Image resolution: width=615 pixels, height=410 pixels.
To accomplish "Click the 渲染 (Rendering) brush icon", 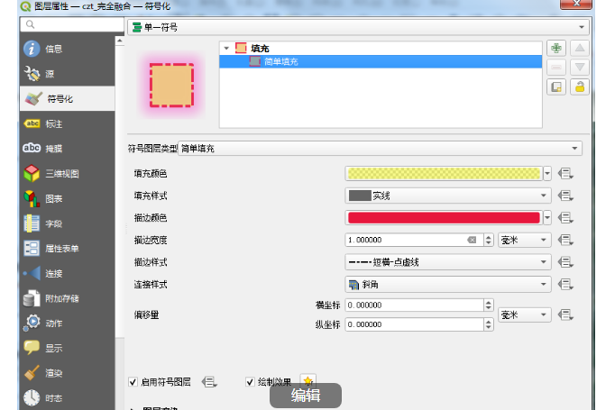I will pyautogui.click(x=32, y=373).
